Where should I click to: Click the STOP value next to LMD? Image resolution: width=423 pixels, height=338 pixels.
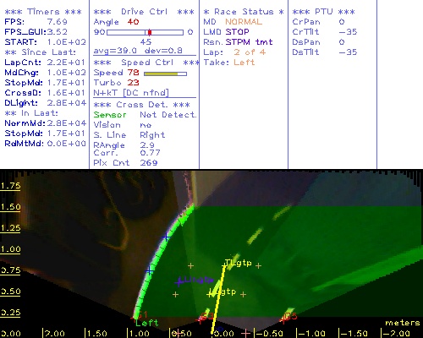(x=237, y=32)
